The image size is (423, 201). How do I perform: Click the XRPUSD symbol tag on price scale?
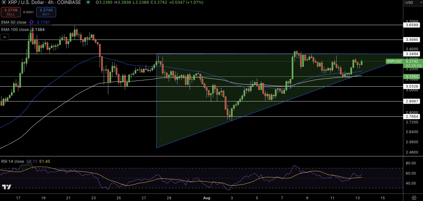point(394,61)
